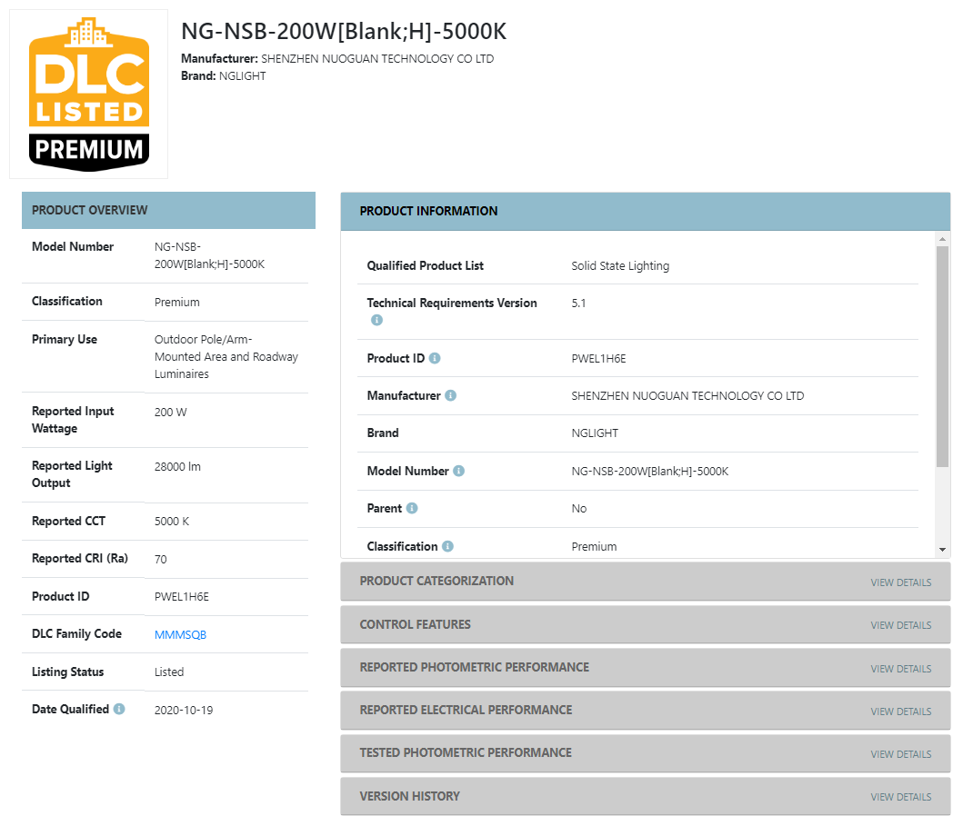Open the MMMSQB family code link
Screen dimensions: 963x826
click(x=180, y=634)
